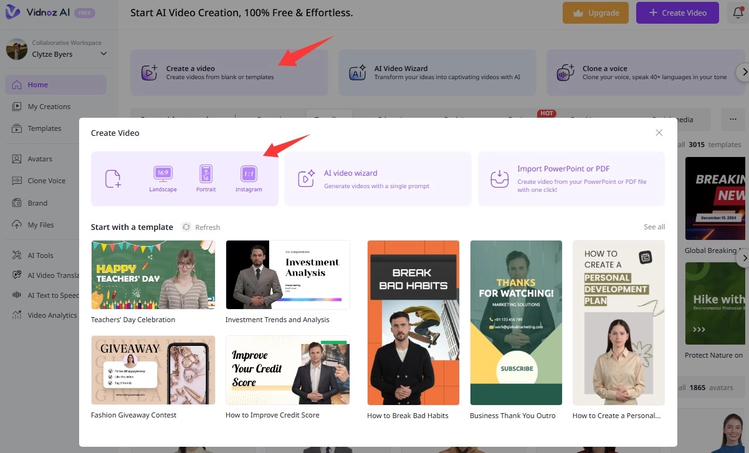Click See all templates link
Screen dimensions: 749x453
point(654,227)
